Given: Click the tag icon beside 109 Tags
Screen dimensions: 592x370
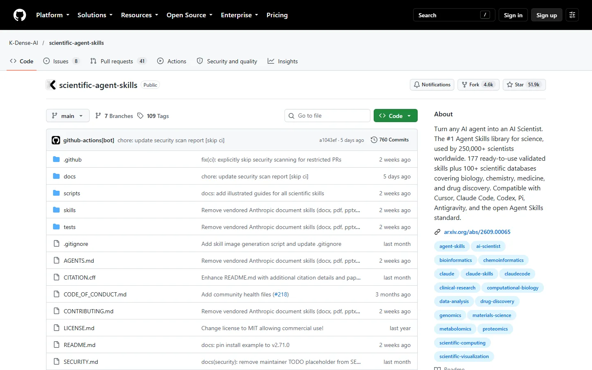Looking at the screenshot, I should click(141, 116).
